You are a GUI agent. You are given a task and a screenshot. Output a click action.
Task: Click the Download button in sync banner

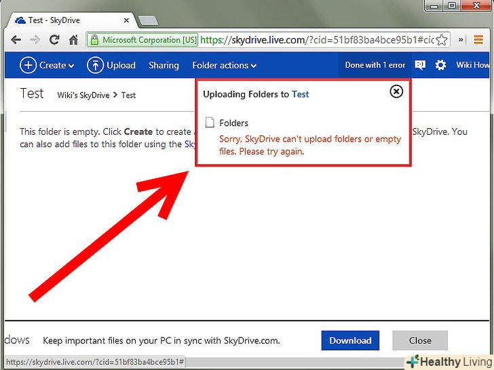click(350, 340)
